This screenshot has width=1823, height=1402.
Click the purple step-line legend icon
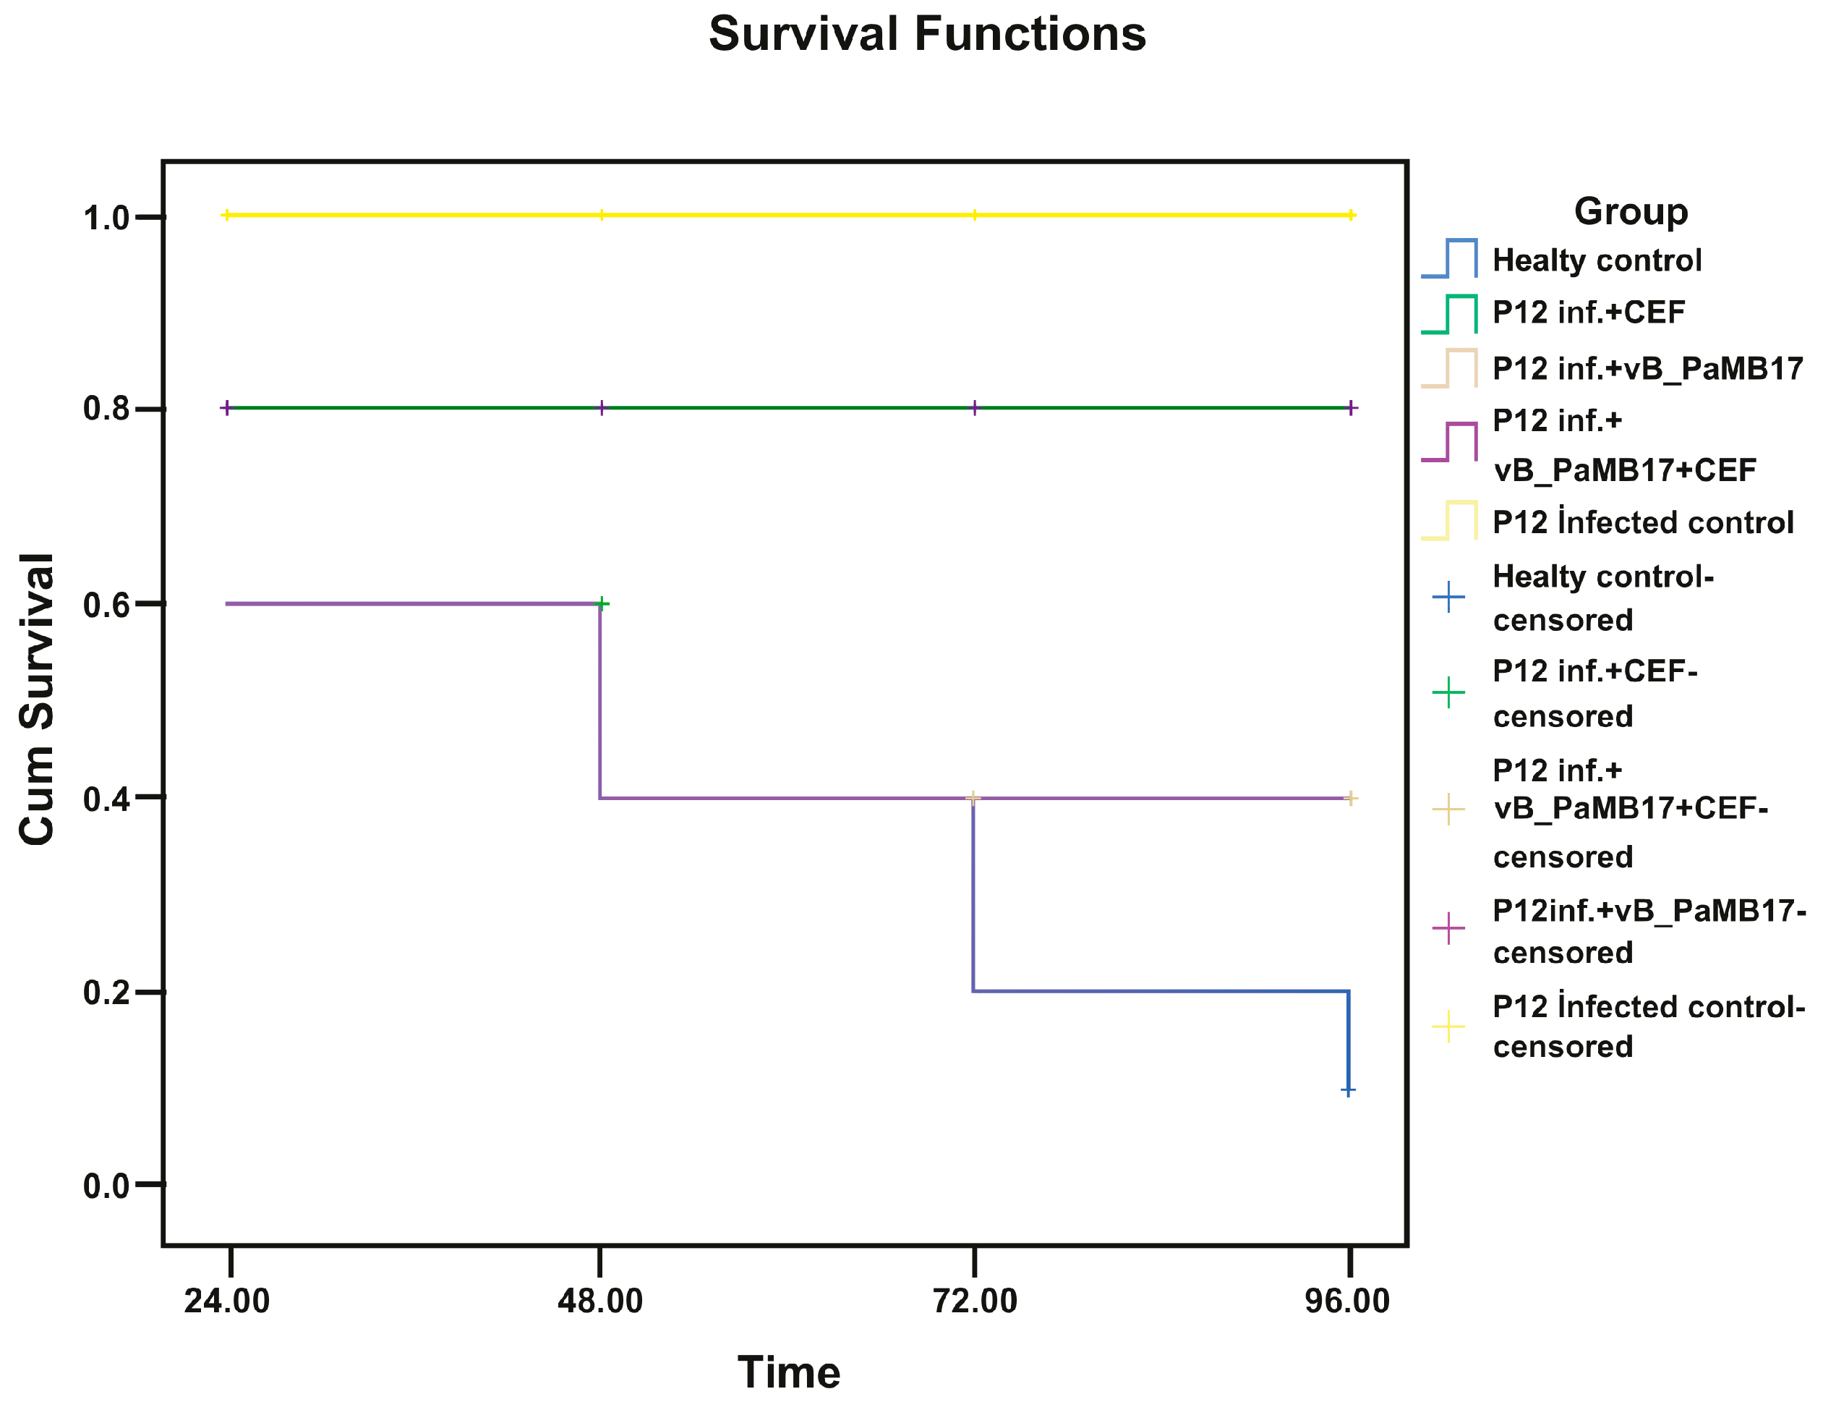(x=1449, y=442)
